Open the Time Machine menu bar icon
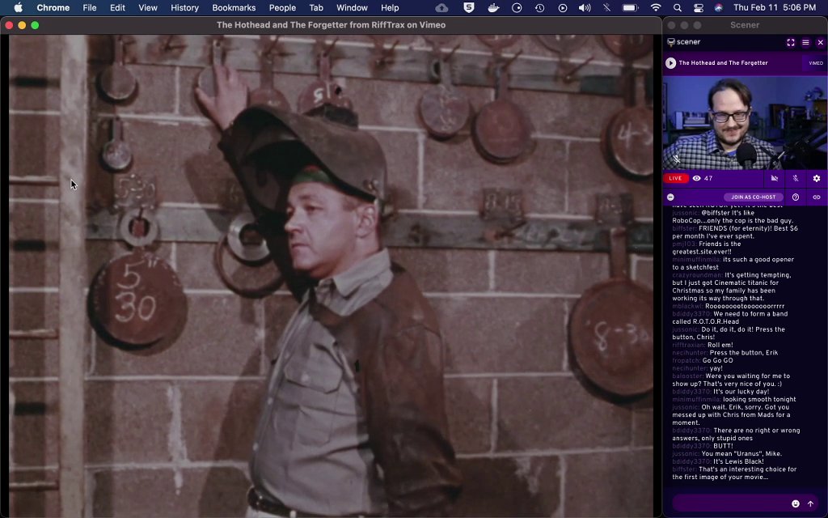Viewport: 828px width, 518px height. [x=539, y=7]
